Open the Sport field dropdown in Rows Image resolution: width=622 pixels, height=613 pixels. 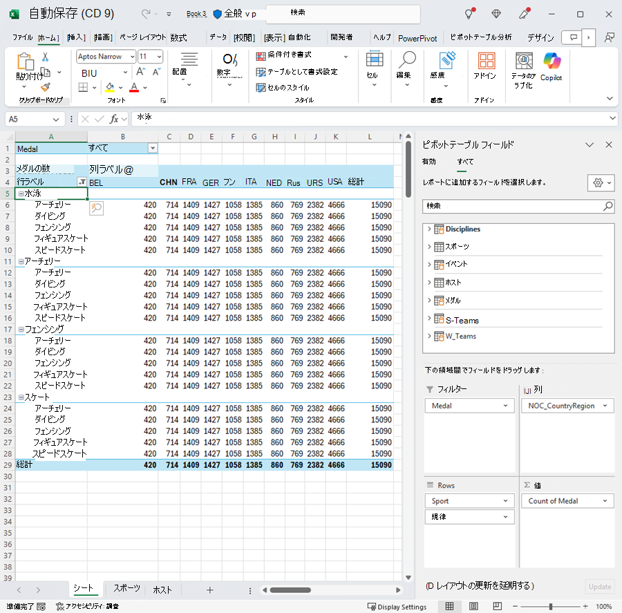point(505,501)
